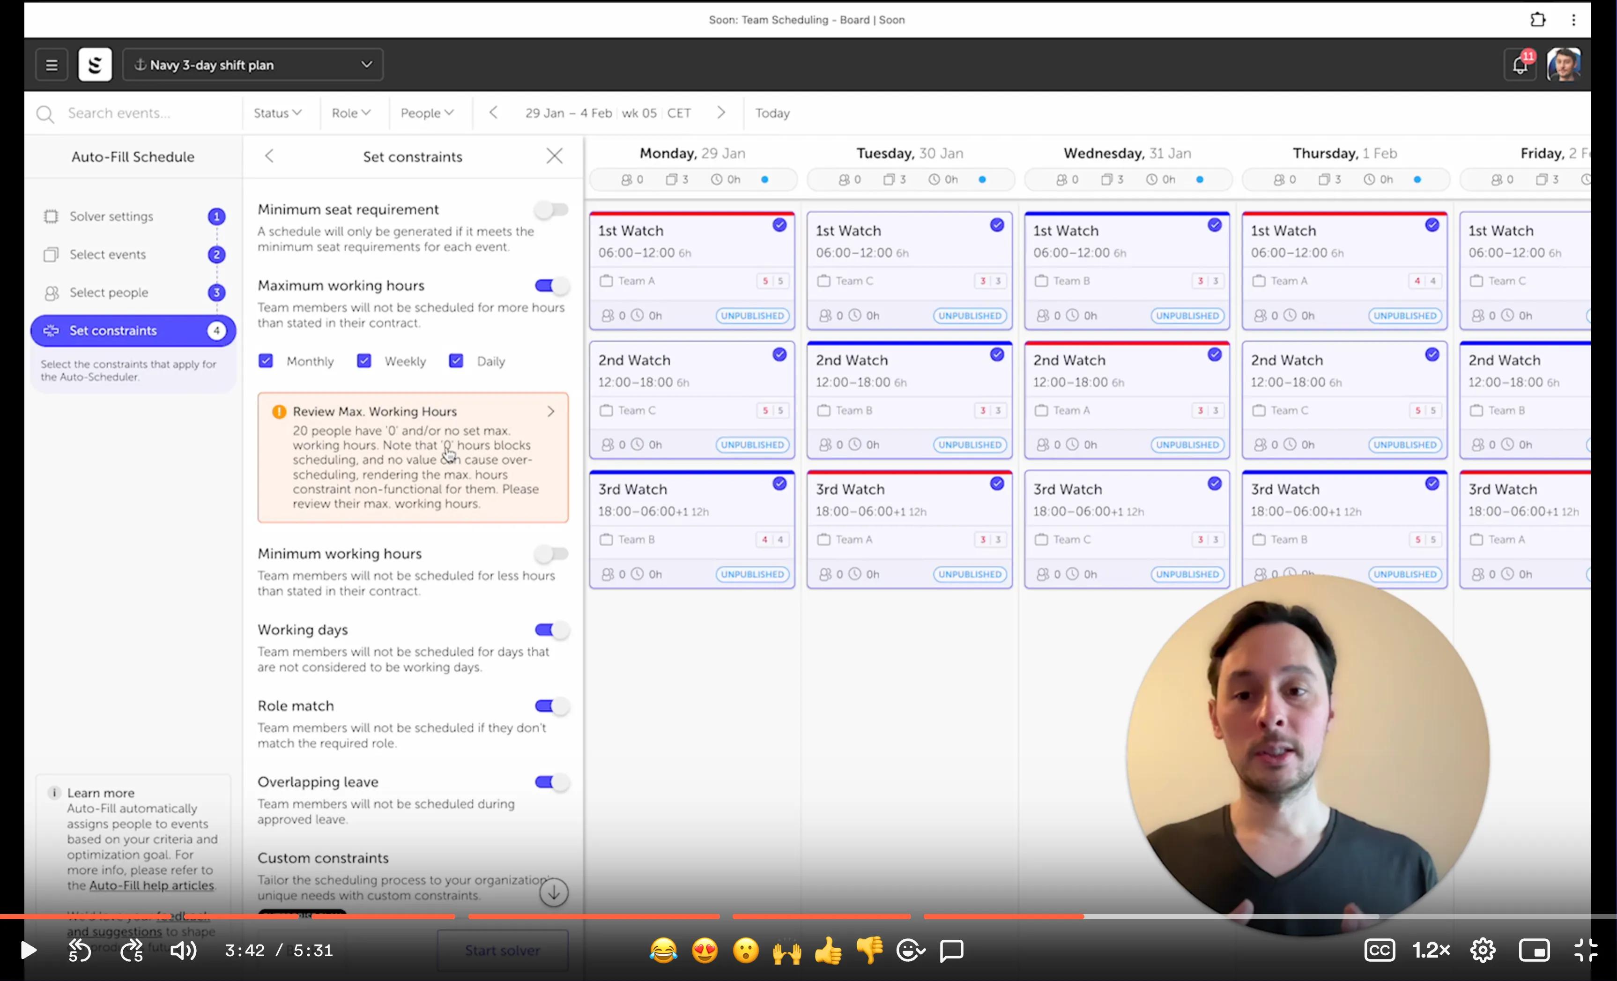The height and width of the screenshot is (981, 1617).
Task: Enable picture-in-picture mode
Action: pos(1534,950)
